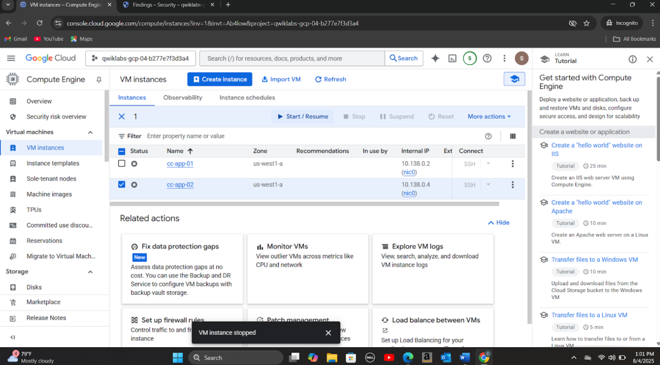Collapse the Virtual machines sidebar section
The width and height of the screenshot is (660, 365).
pos(90,132)
